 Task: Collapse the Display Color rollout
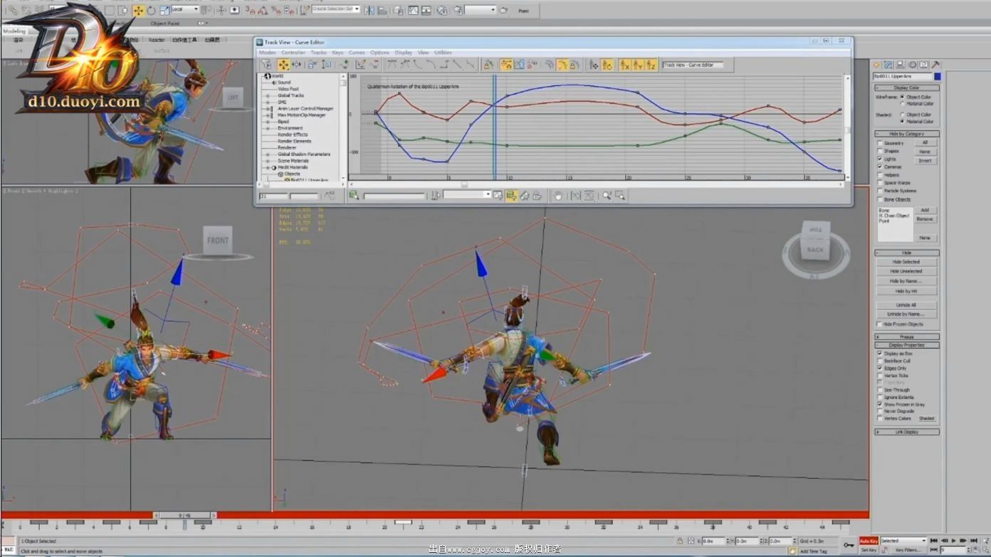point(906,87)
